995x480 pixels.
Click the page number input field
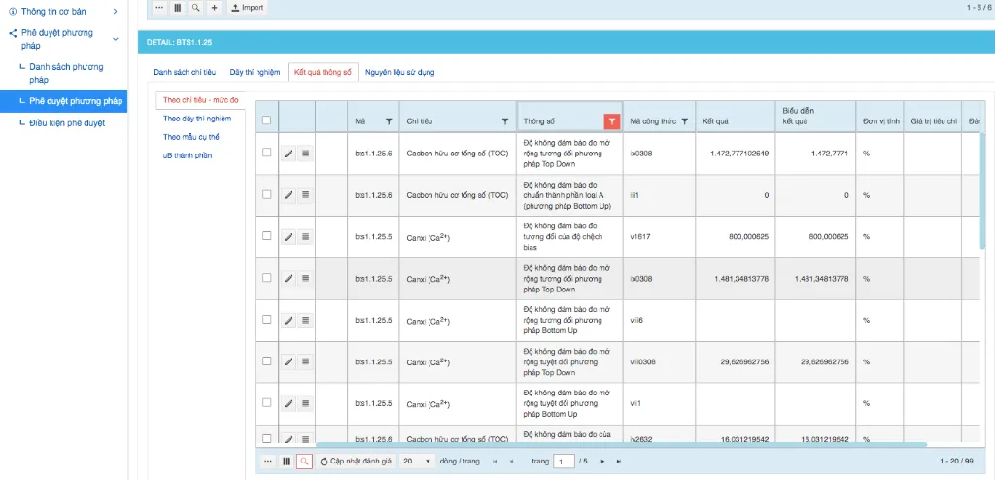564,461
